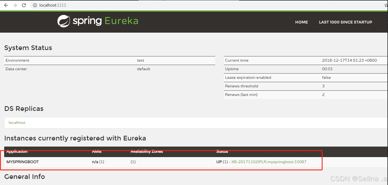
Task: Reload the page with the refresh icon
Action: [x=24, y=5]
